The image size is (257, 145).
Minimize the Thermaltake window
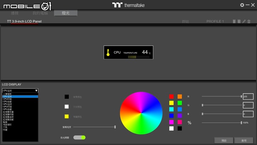[x=247, y=5]
